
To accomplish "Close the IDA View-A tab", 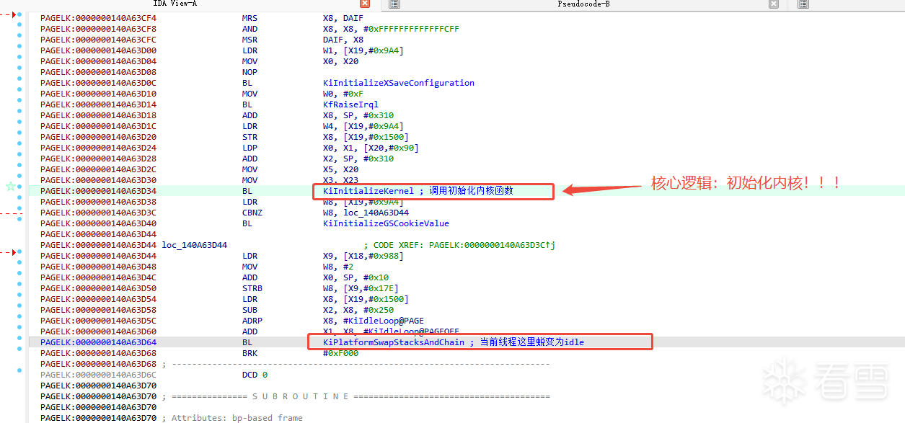I will coord(365,4).
